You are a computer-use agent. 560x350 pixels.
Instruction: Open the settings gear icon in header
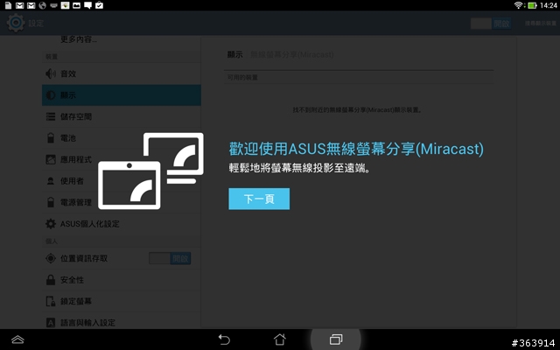(16, 24)
